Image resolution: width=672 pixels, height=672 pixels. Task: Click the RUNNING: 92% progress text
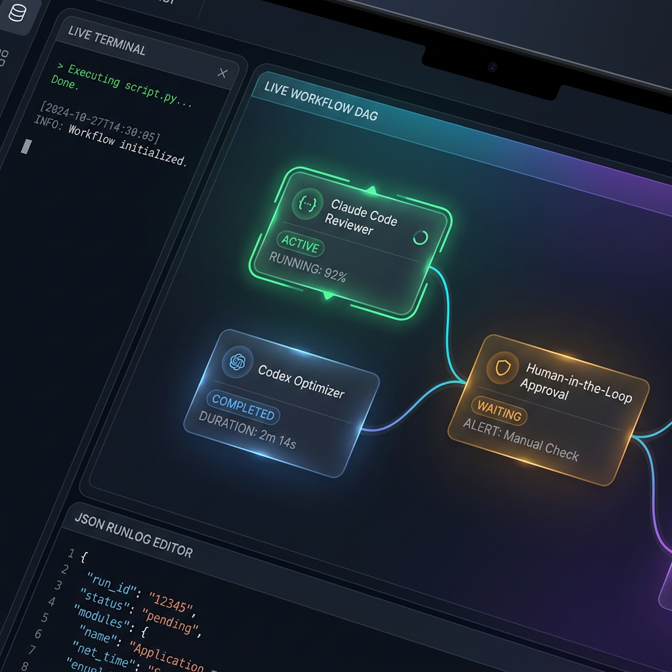(307, 268)
